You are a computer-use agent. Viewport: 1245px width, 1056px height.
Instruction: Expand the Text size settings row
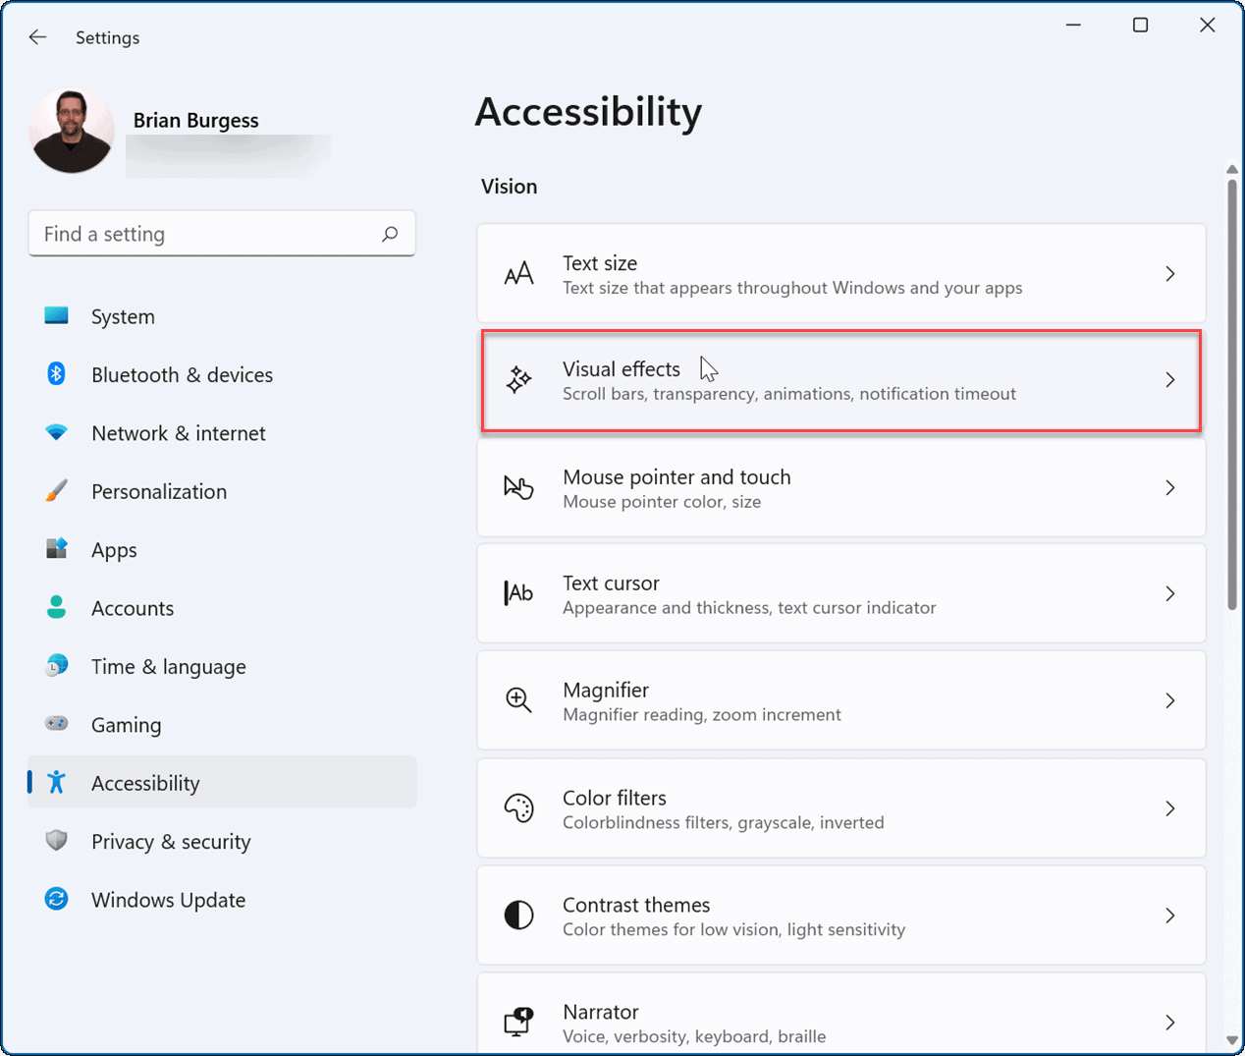click(840, 273)
